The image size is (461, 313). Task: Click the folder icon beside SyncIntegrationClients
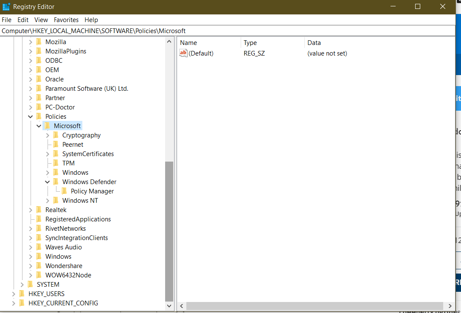click(x=39, y=238)
